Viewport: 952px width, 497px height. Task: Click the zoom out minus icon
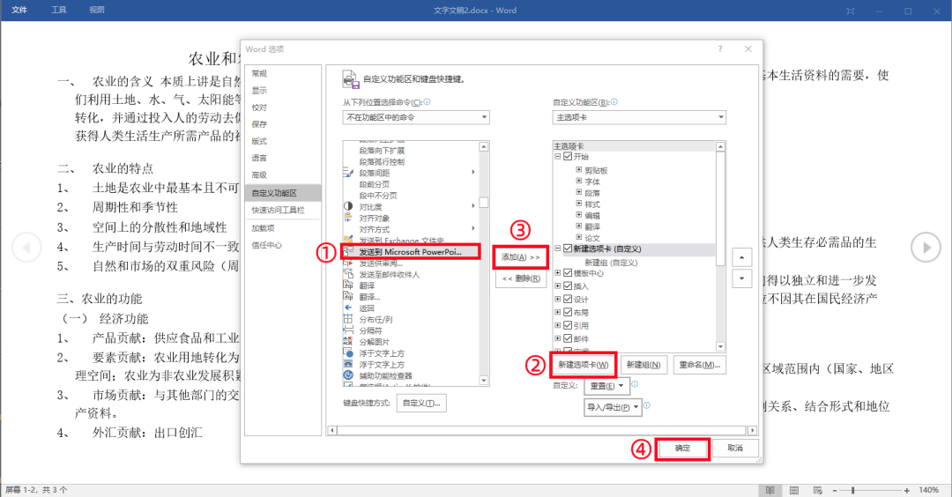(x=835, y=490)
